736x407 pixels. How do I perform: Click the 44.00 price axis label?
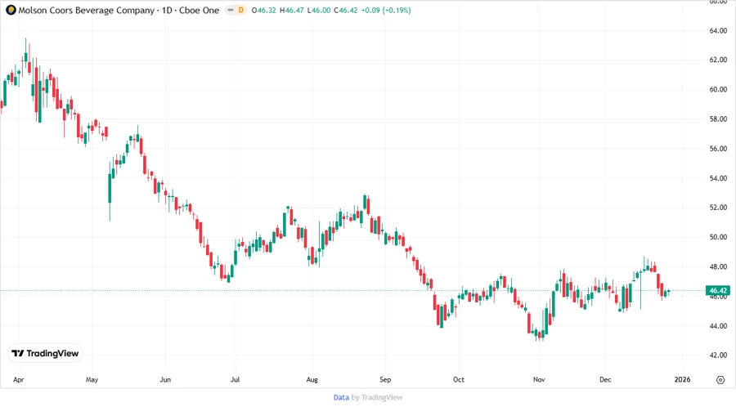click(718, 326)
